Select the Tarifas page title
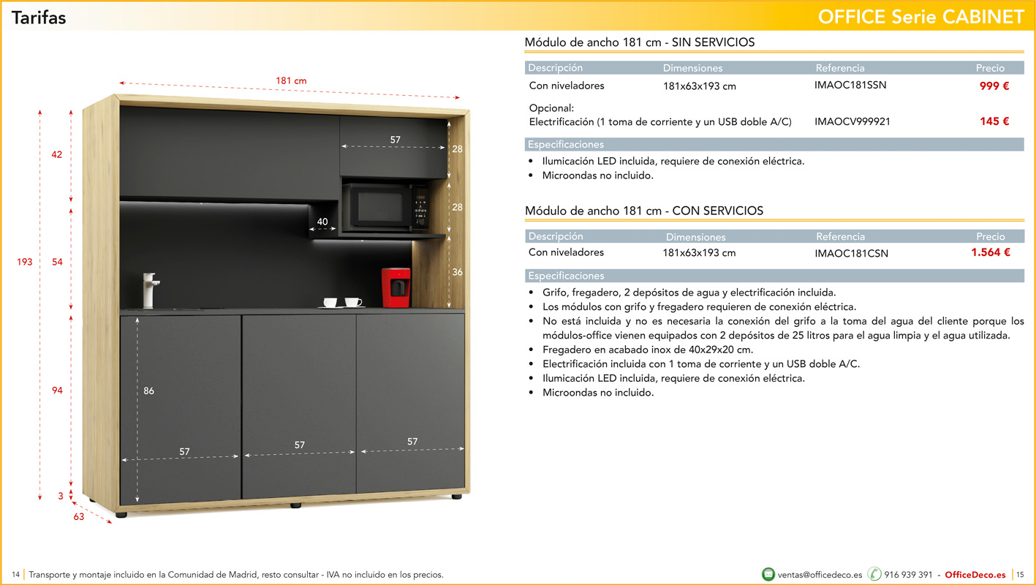The image size is (1036, 585). [x=39, y=18]
